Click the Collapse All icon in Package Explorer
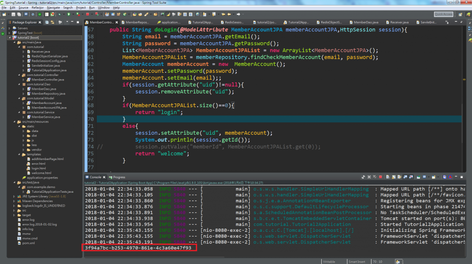The image size is (472, 264). (47, 22)
